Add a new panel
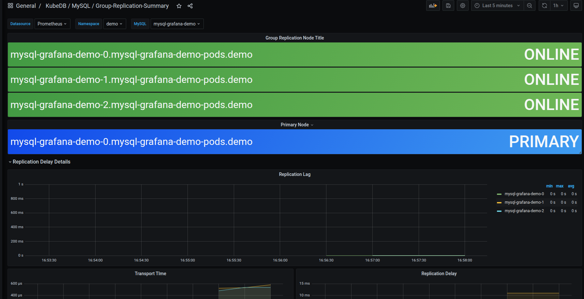Screen dimensions: 584x299 [433, 6]
